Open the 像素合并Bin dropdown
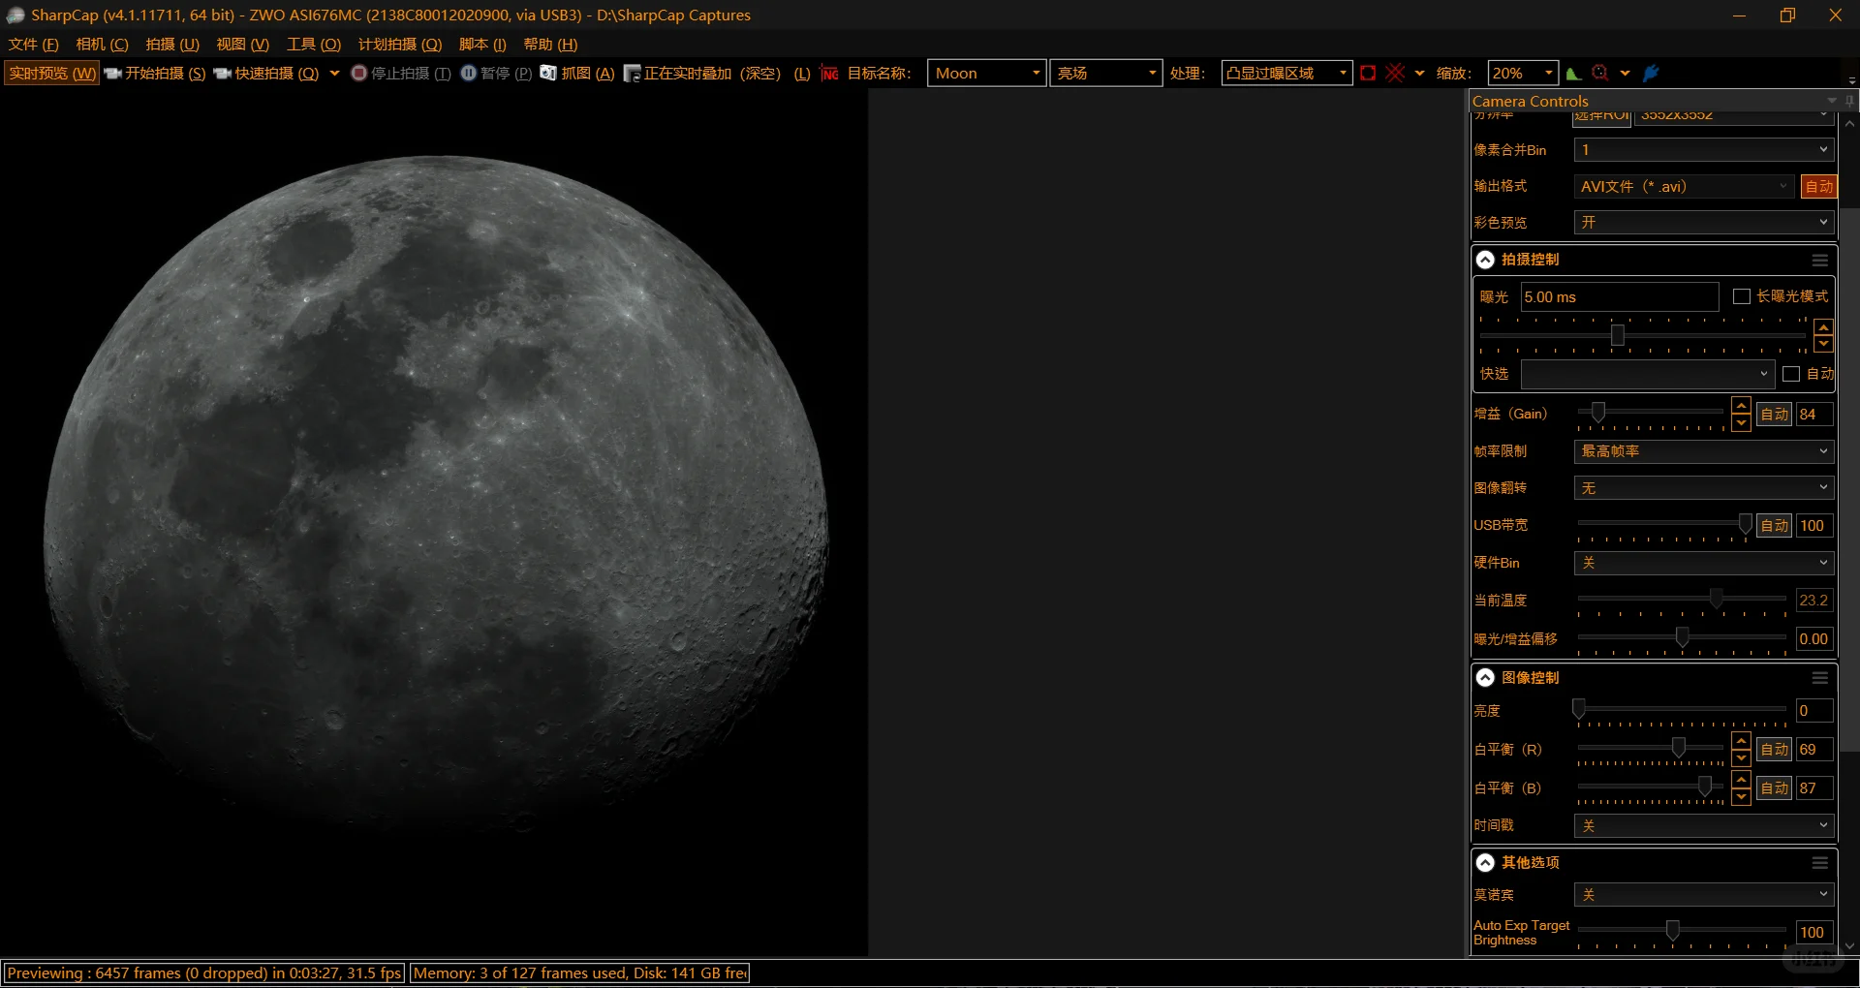Screen dimensions: 1860x988 [x=1703, y=150]
